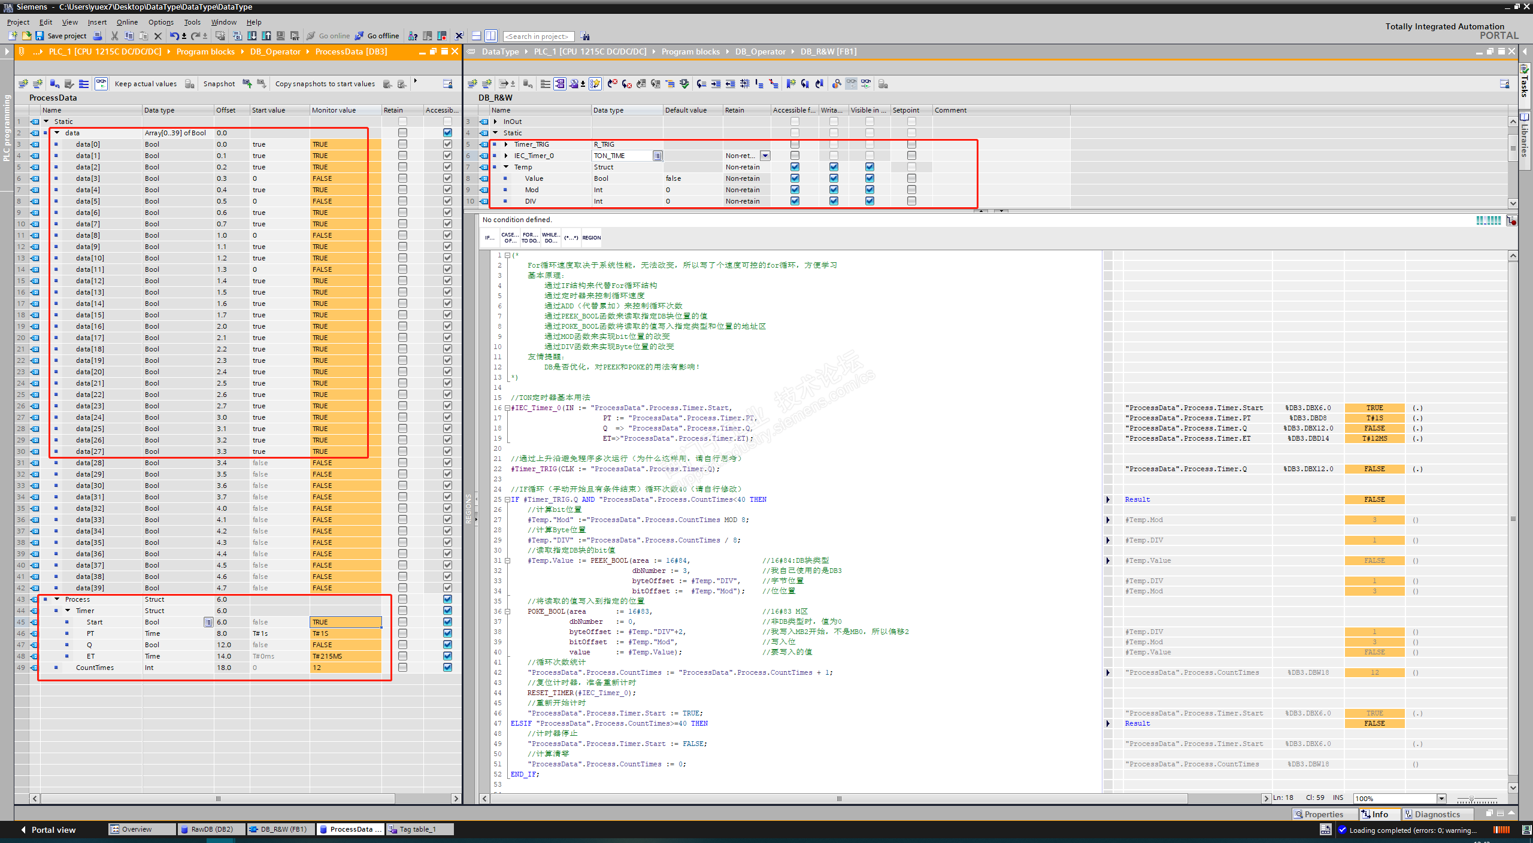Click the Monitor all glasses icon
The width and height of the screenshot is (1533, 843).
101,84
